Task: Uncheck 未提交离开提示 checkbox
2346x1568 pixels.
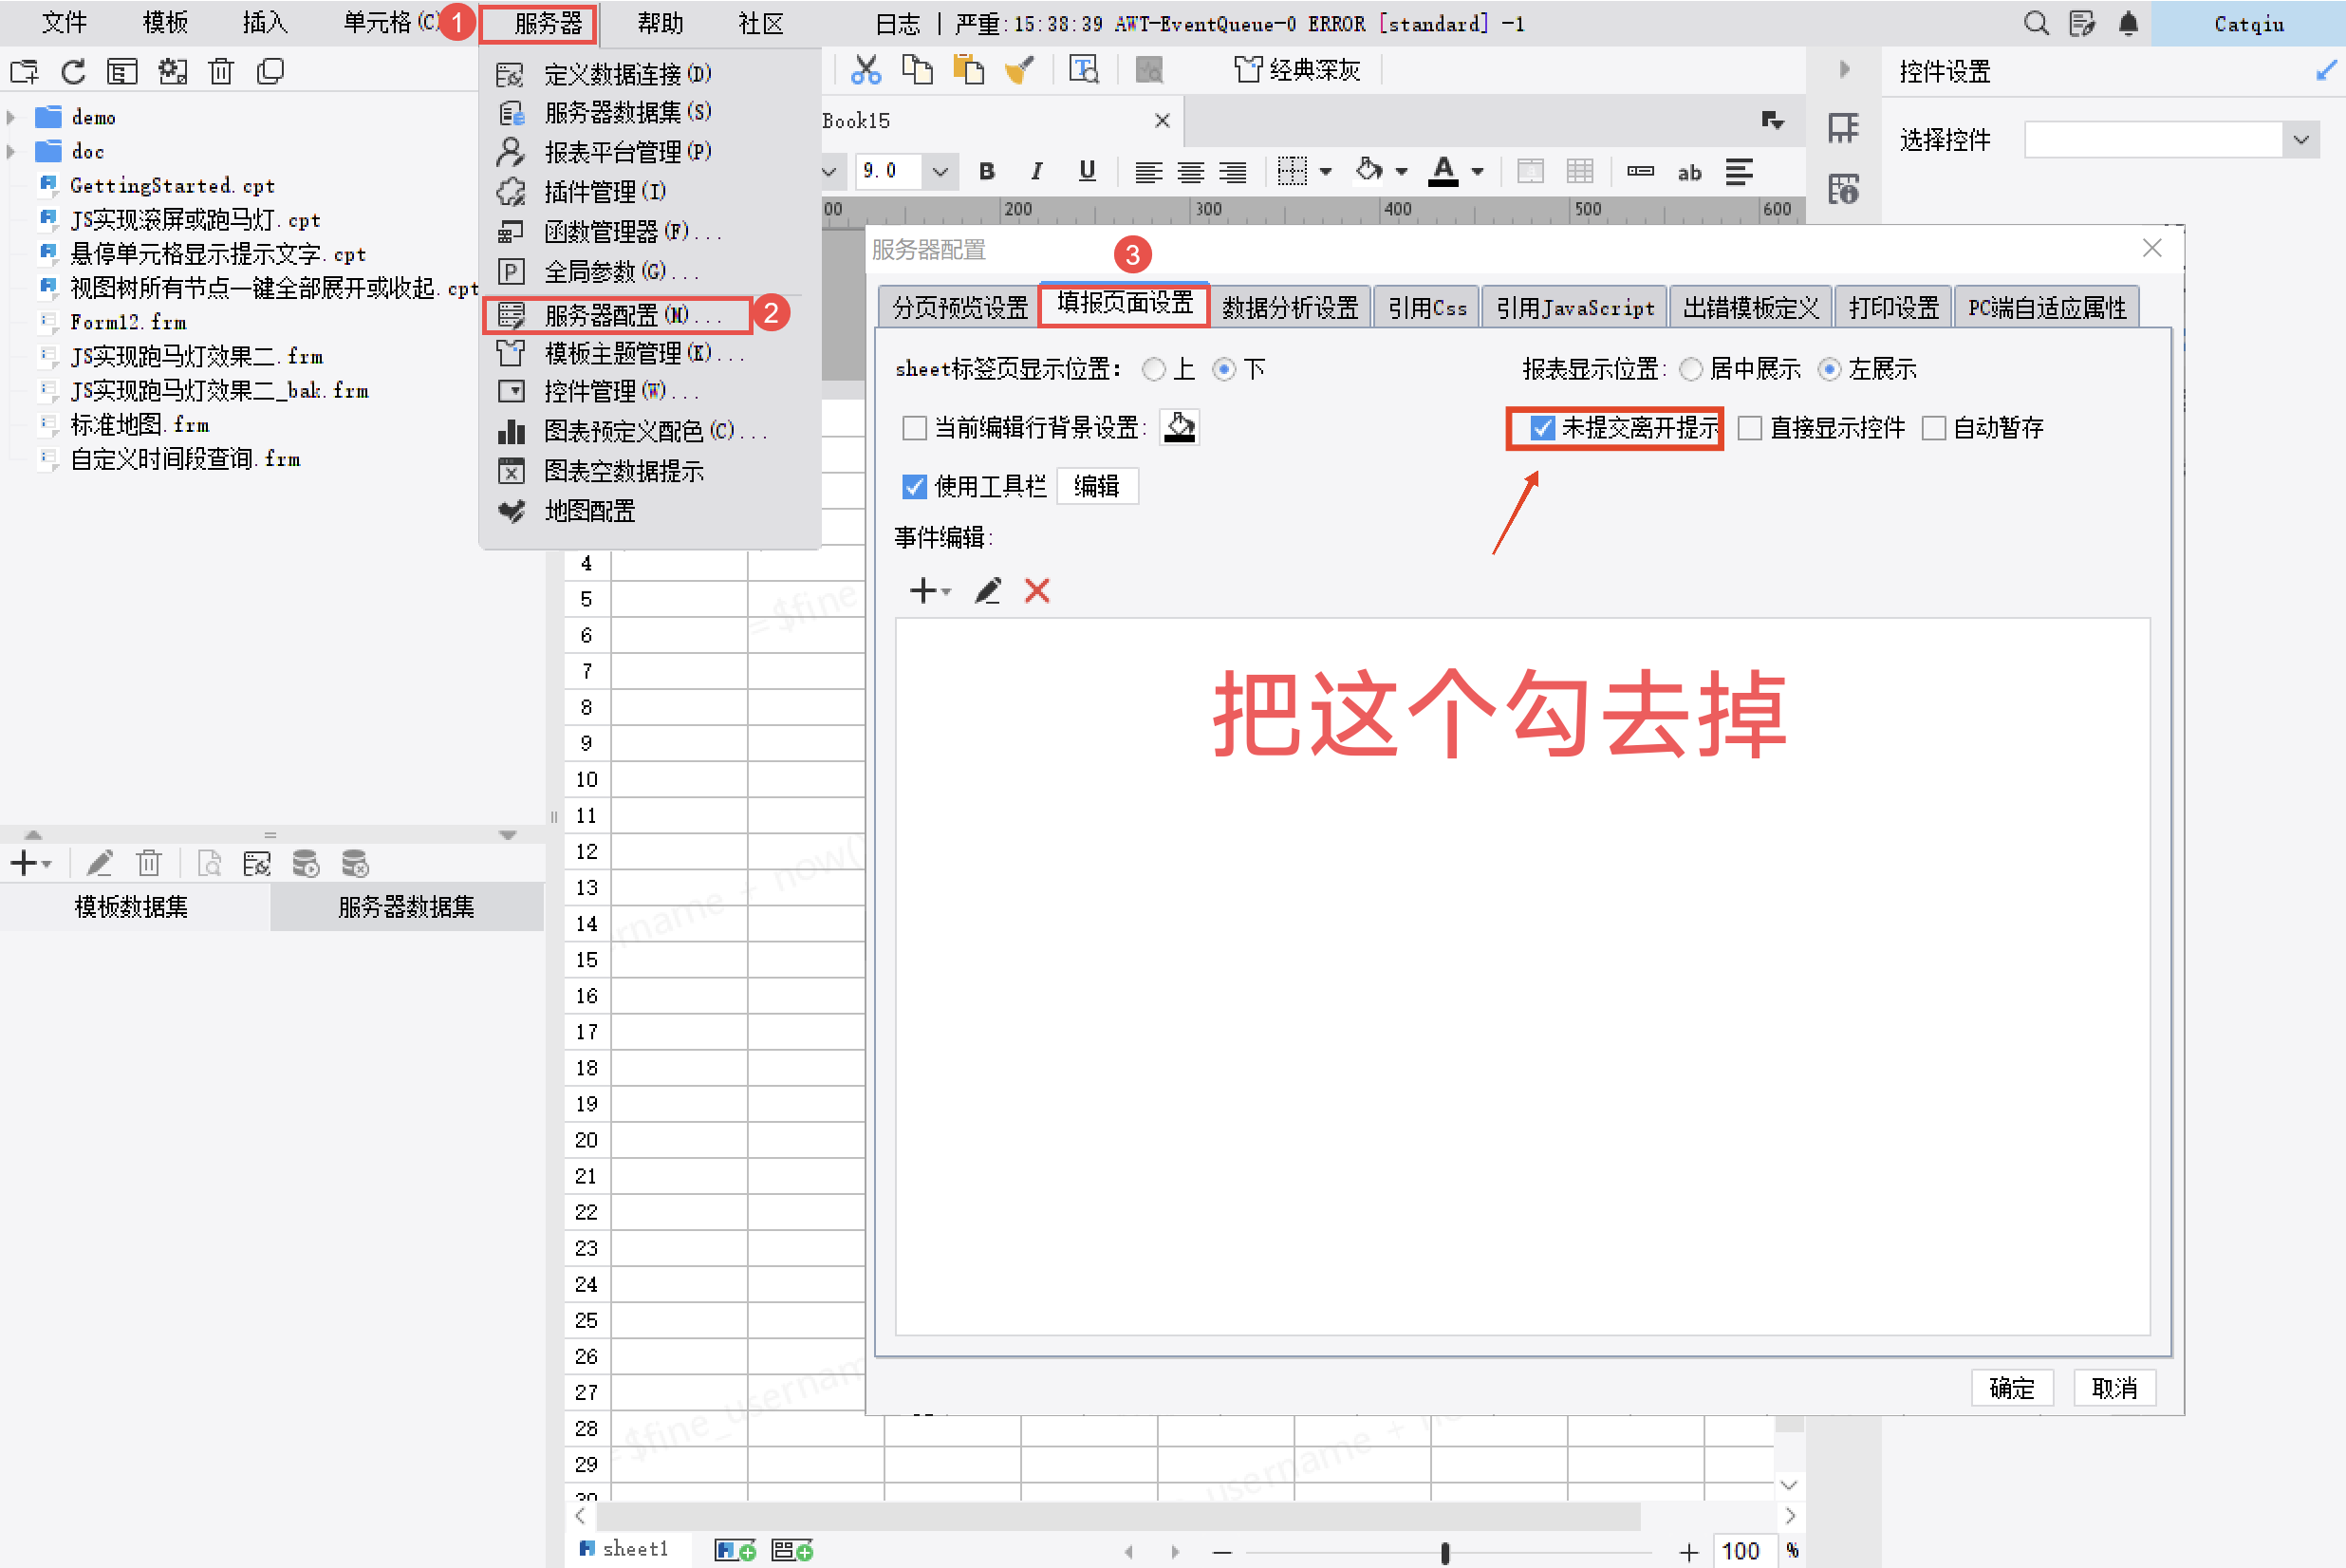Action: (1542, 428)
